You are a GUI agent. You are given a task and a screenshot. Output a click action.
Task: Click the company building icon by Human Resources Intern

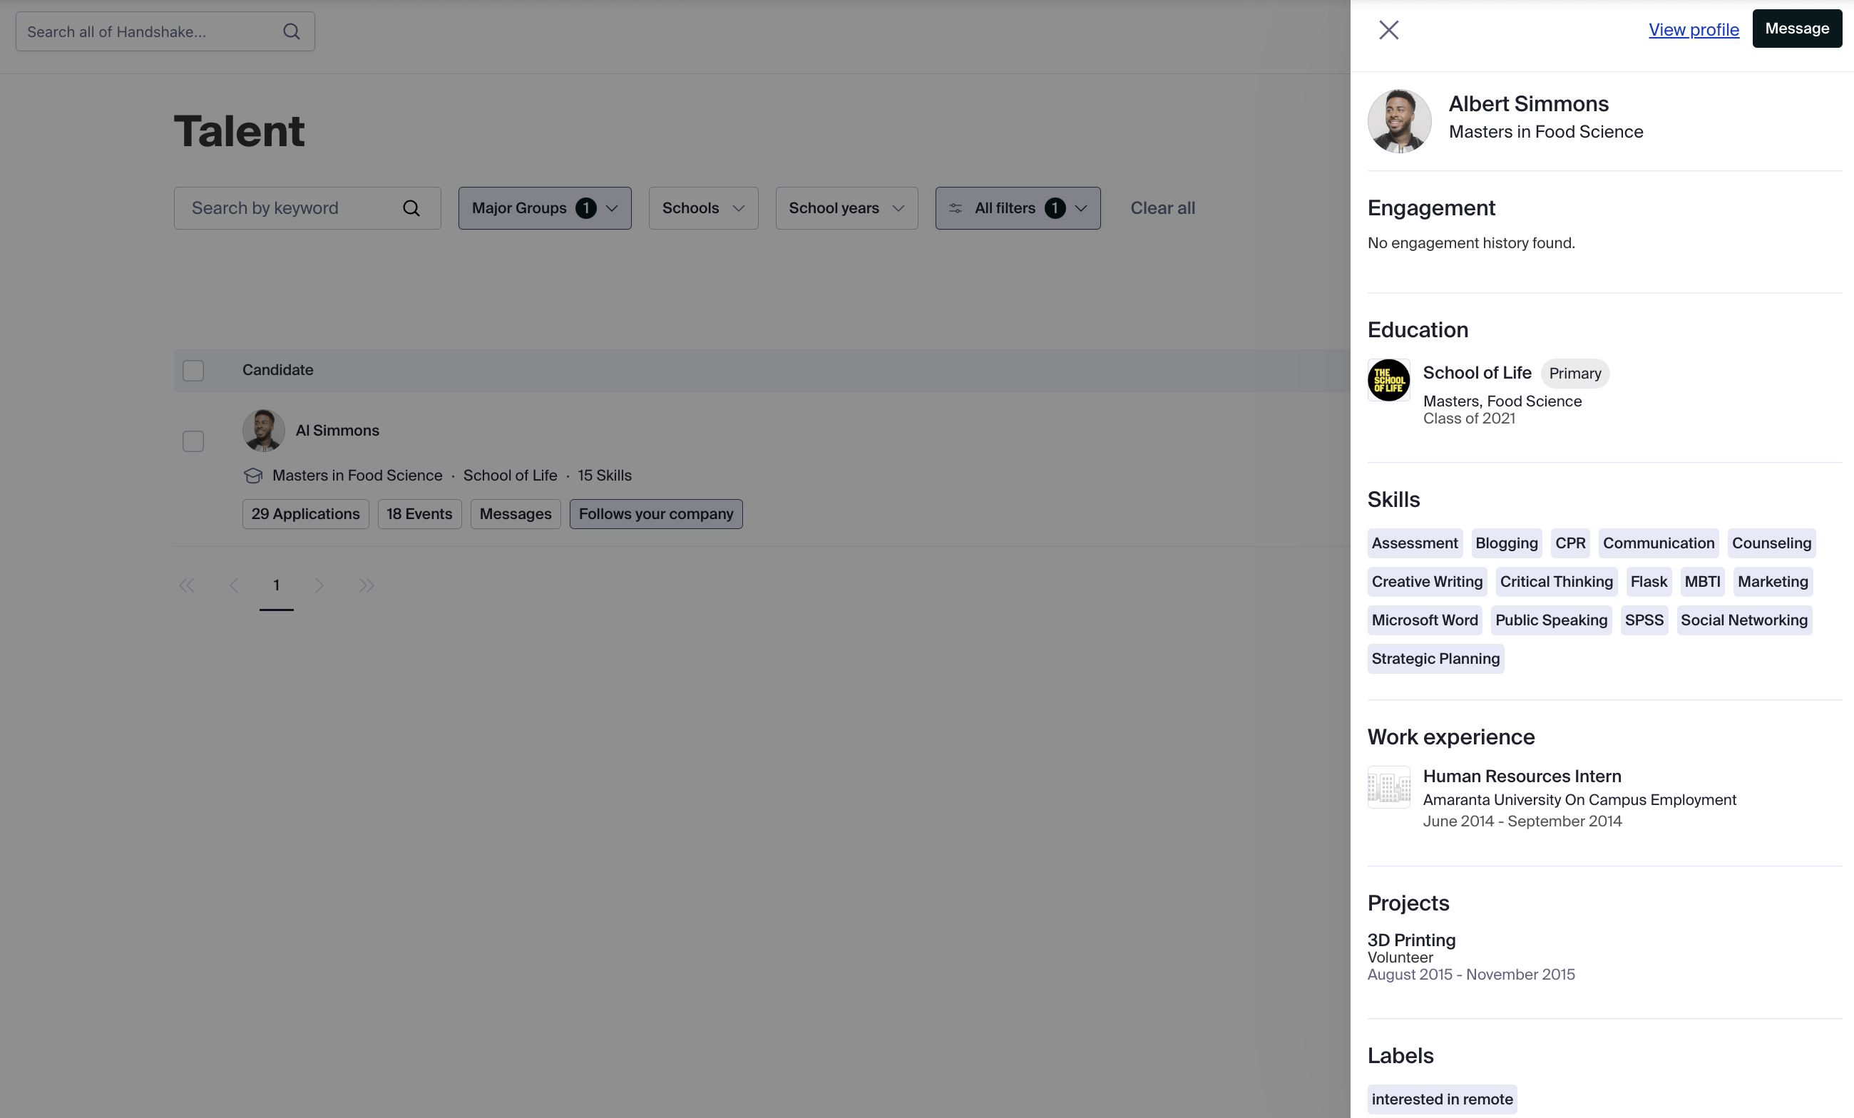pyautogui.click(x=1388, y=787)
